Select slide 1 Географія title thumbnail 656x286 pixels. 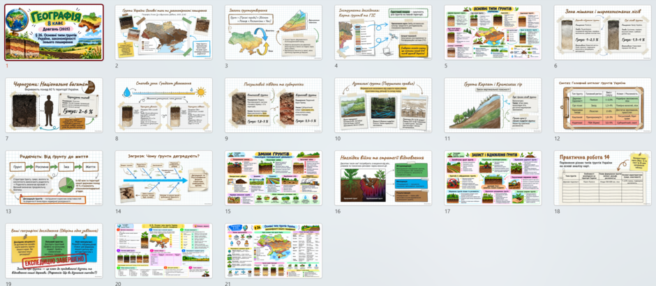click(54, 33)
